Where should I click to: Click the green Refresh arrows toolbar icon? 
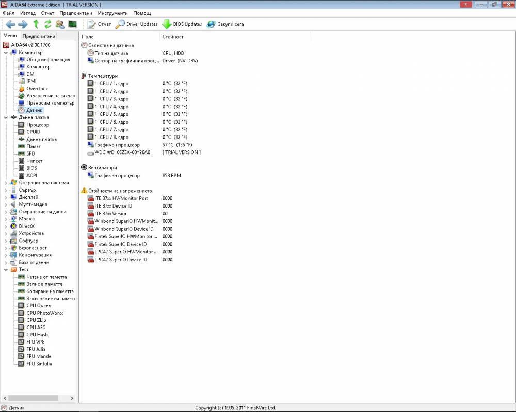click(48, 24)
